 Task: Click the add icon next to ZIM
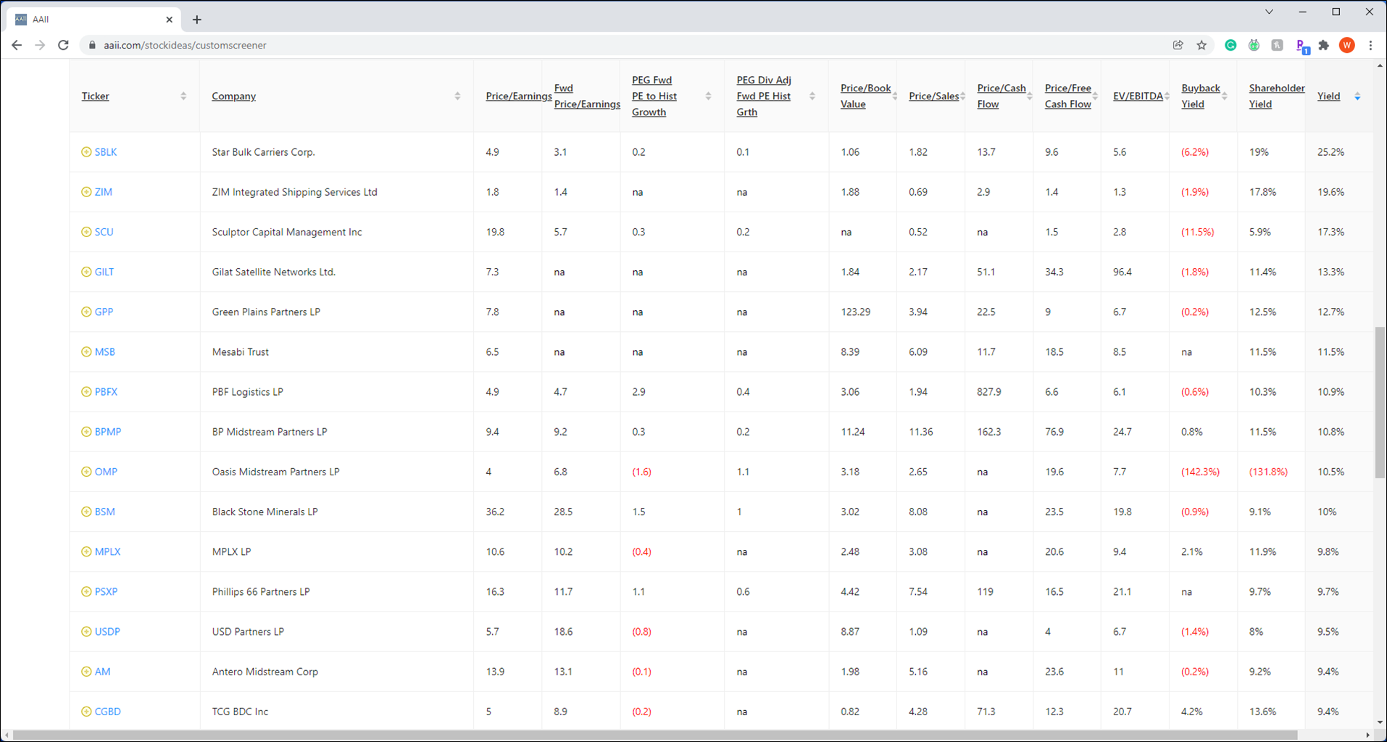[x=86, y=192]
